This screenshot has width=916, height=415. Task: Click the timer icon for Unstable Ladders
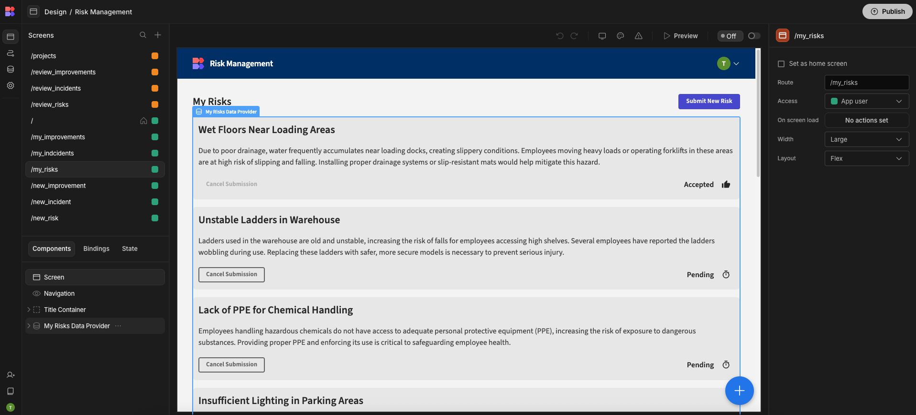click(726, 275)
